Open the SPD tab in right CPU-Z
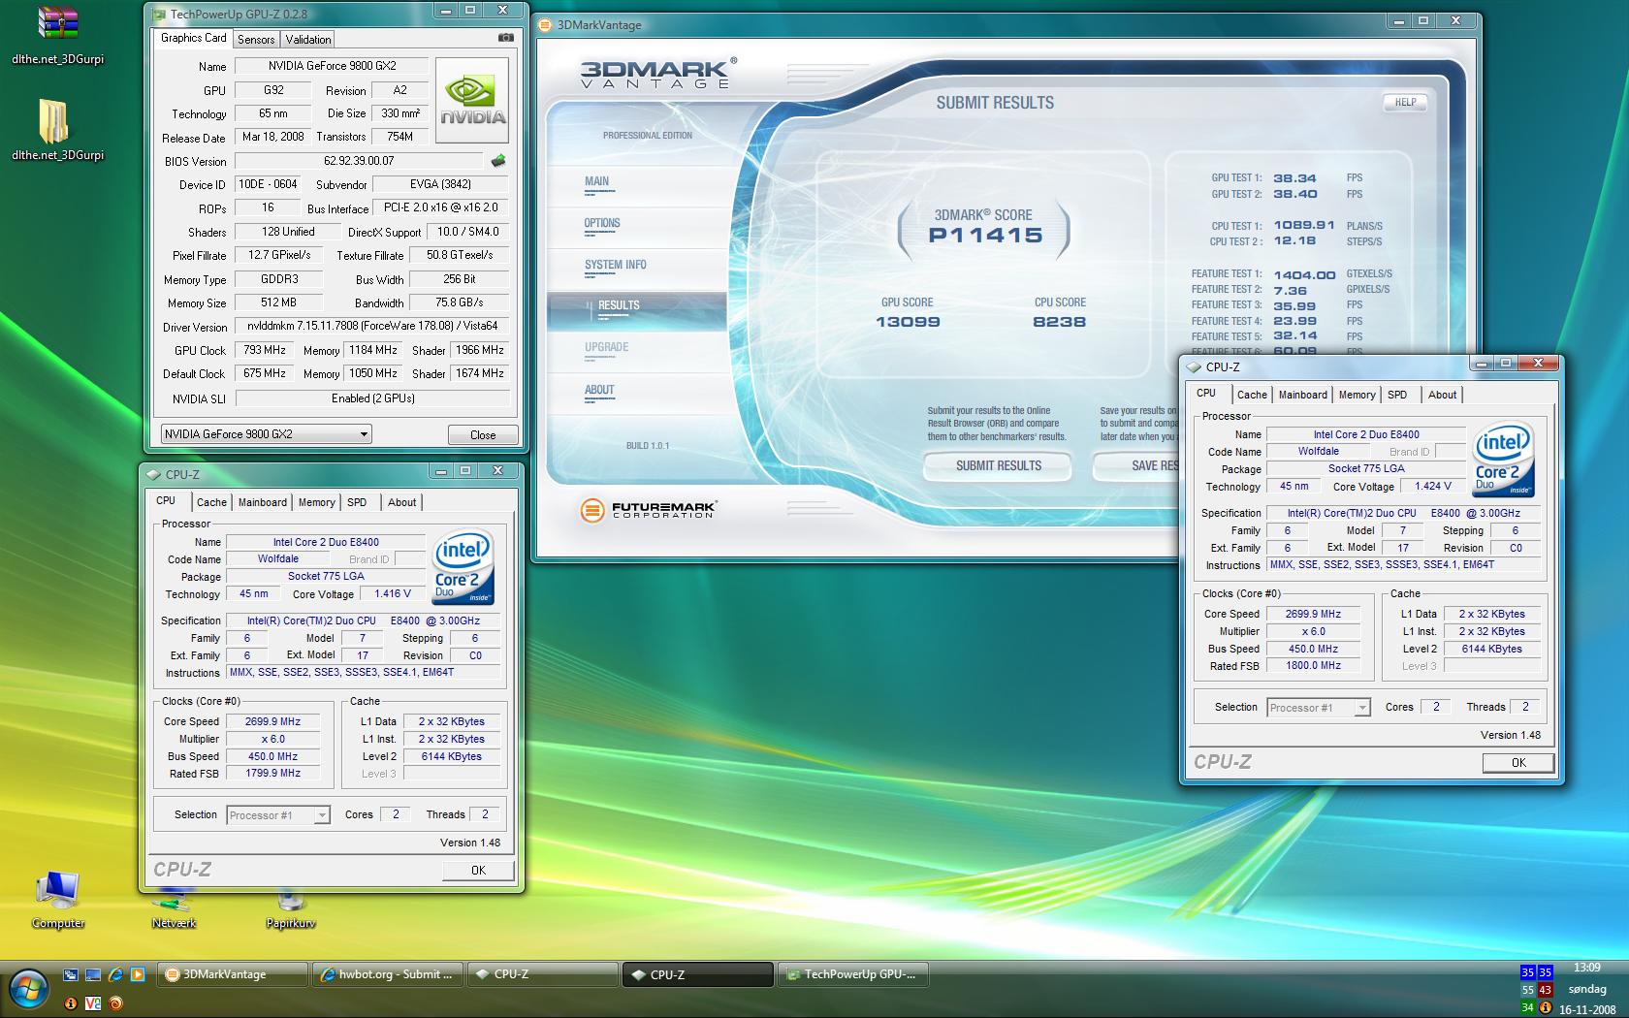1629x1018 pixels. click(x=1397, y=395)
